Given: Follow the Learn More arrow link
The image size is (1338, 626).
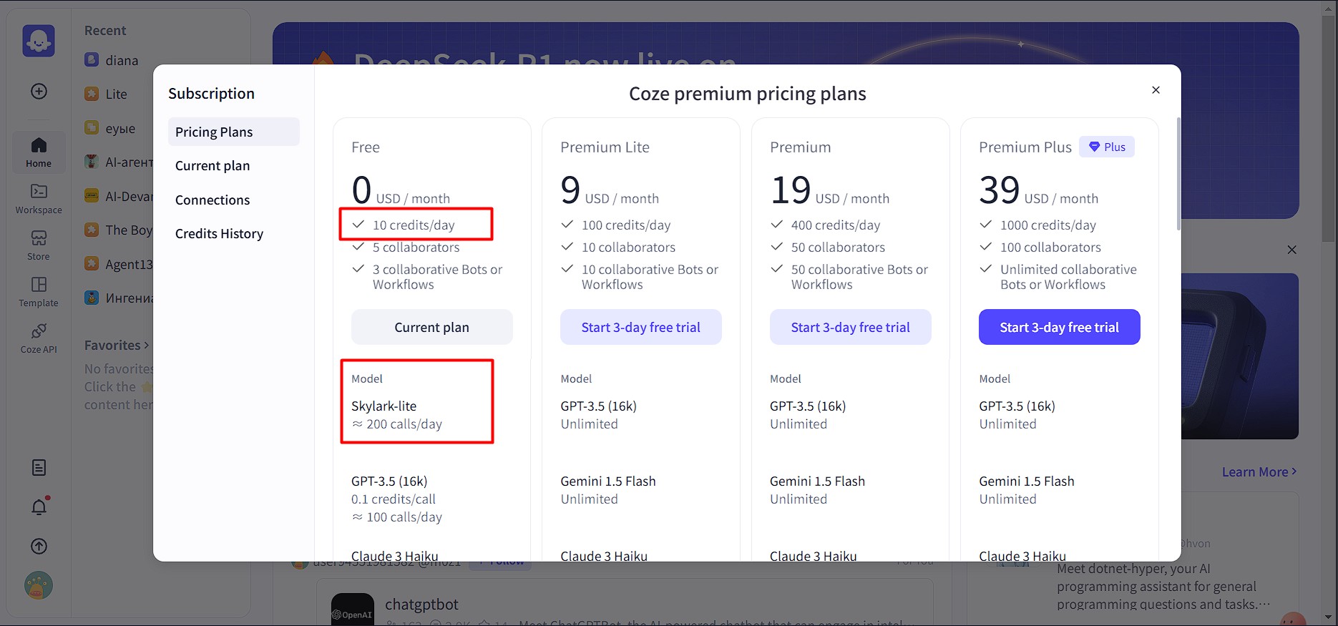Looking at the screenshot, I should (1259, 472).
